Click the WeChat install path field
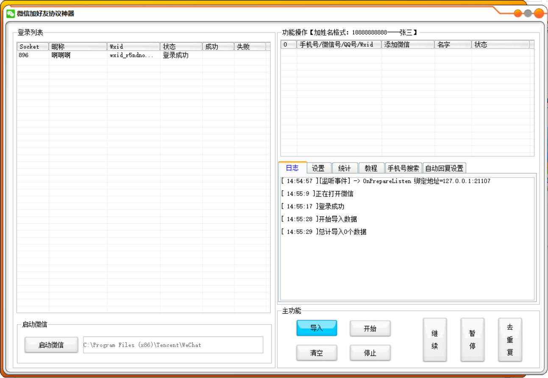The width and height of the screenshot is (548, 378). (x=173, y=345)
